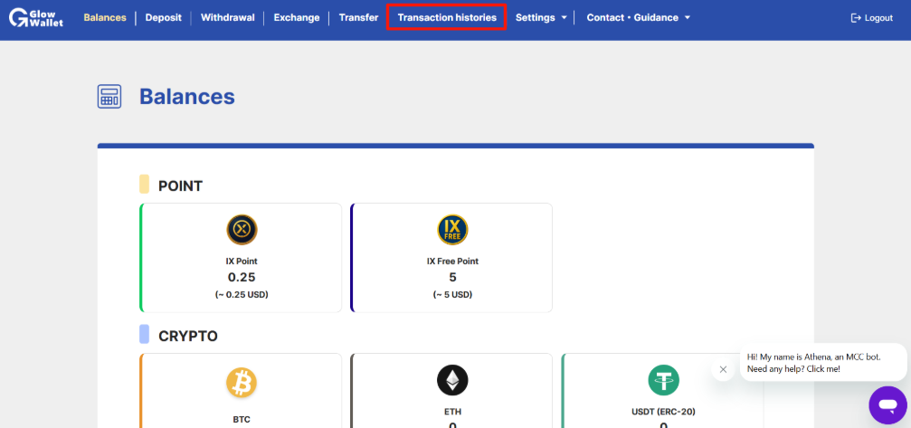Click the Glow Wallet logo
Image resolution: width=911 pixels, height=428 pixels.
click(x=36, y=17)
